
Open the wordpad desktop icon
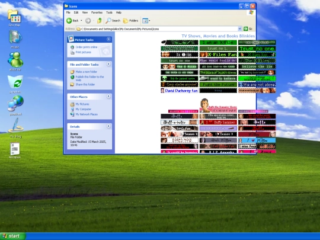[x=15, y=151]
